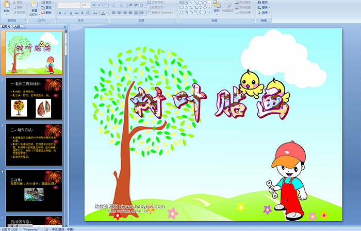Close the slide thumbnail pane
Image resolution: width=361 pixels, height=231 pixels.
click(65, 27)
